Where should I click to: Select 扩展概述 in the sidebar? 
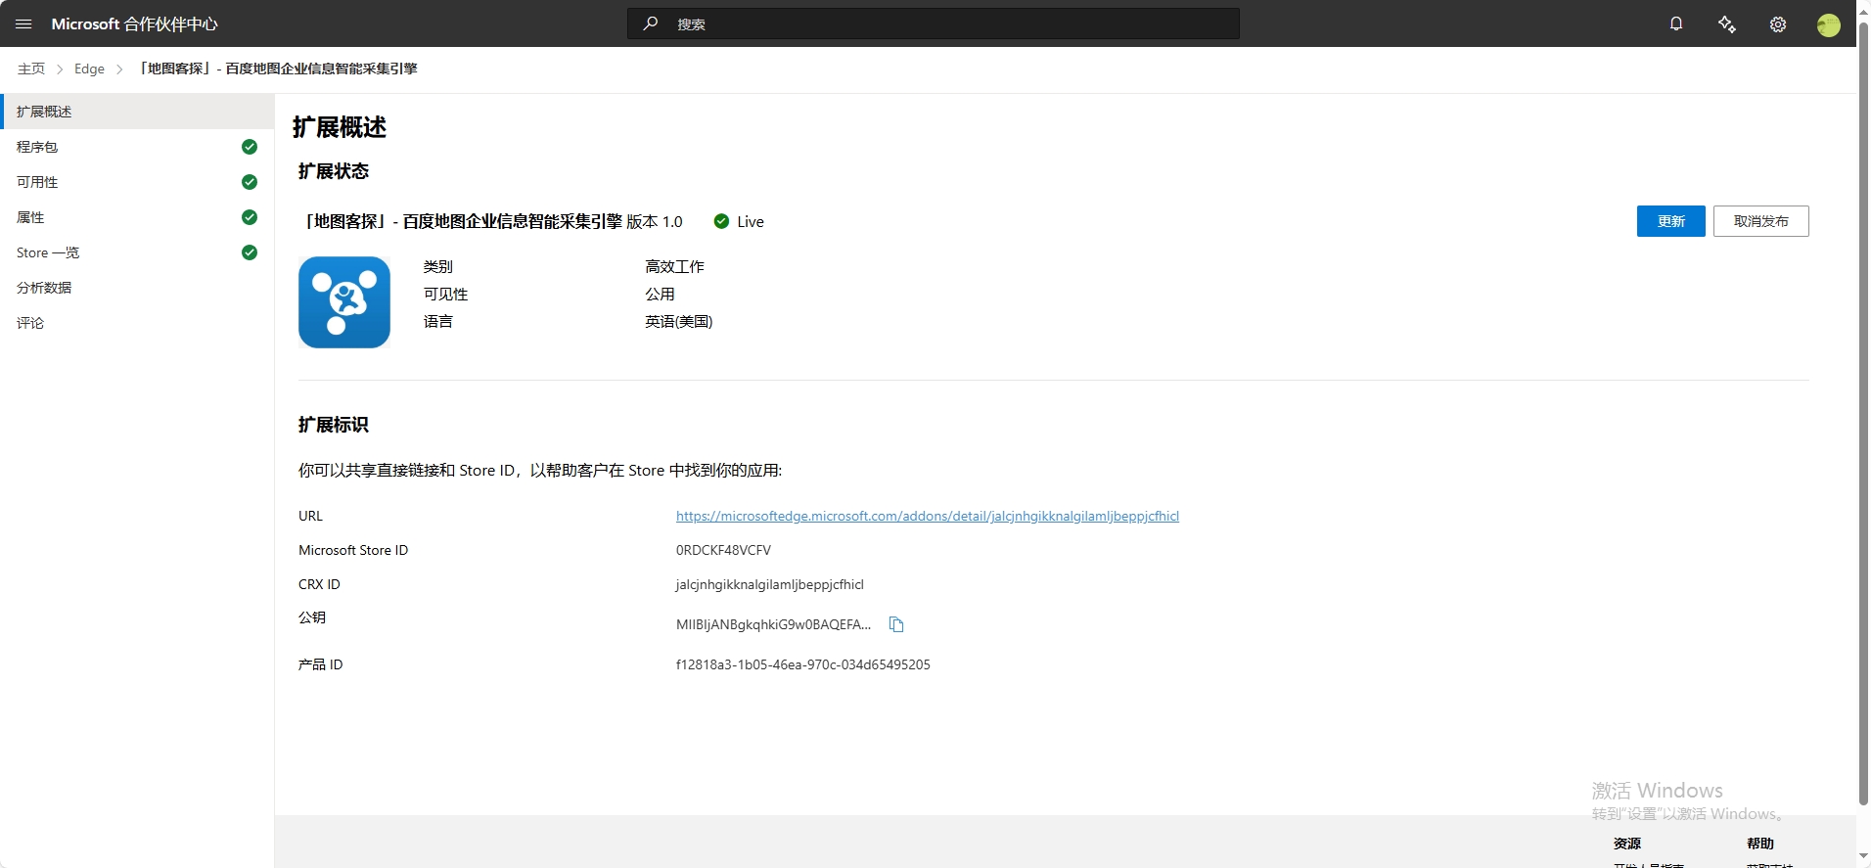click(137, 112)
